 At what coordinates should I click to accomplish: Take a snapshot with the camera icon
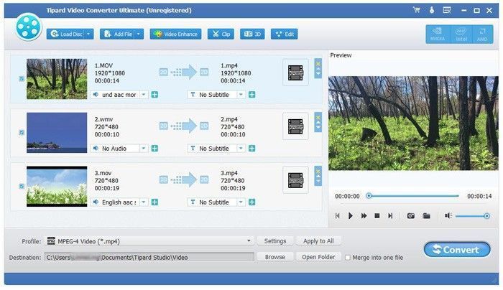point(411,215)
